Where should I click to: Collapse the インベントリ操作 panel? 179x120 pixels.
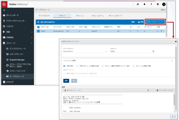click(172, 61)
